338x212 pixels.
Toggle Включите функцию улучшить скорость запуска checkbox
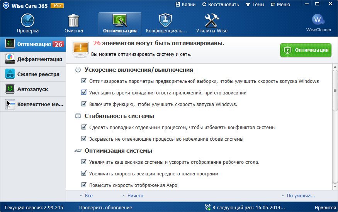coord(84,104)
